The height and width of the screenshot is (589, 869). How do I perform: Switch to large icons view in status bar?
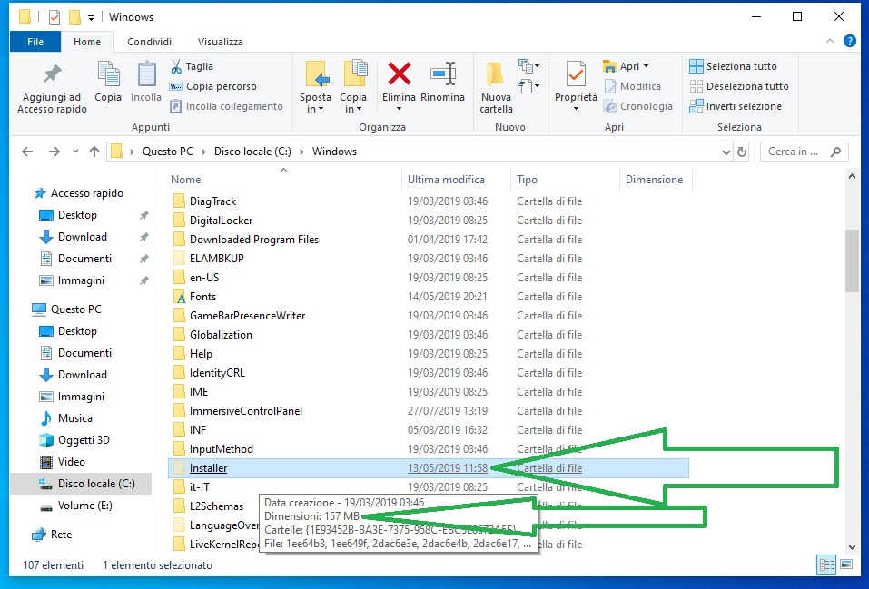coord(846,564)
